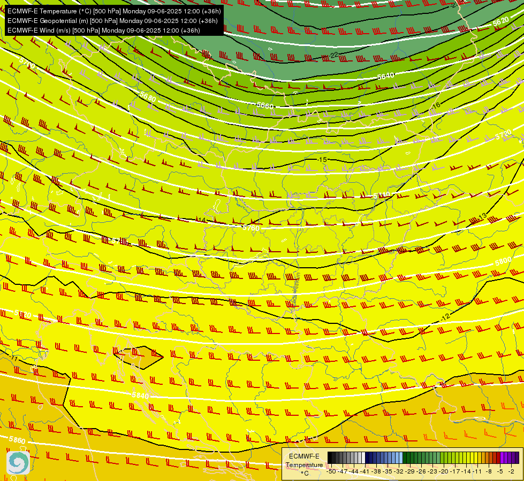Click the 5760 geopotential contour label
Screen dimensions: 524x481
251,228
